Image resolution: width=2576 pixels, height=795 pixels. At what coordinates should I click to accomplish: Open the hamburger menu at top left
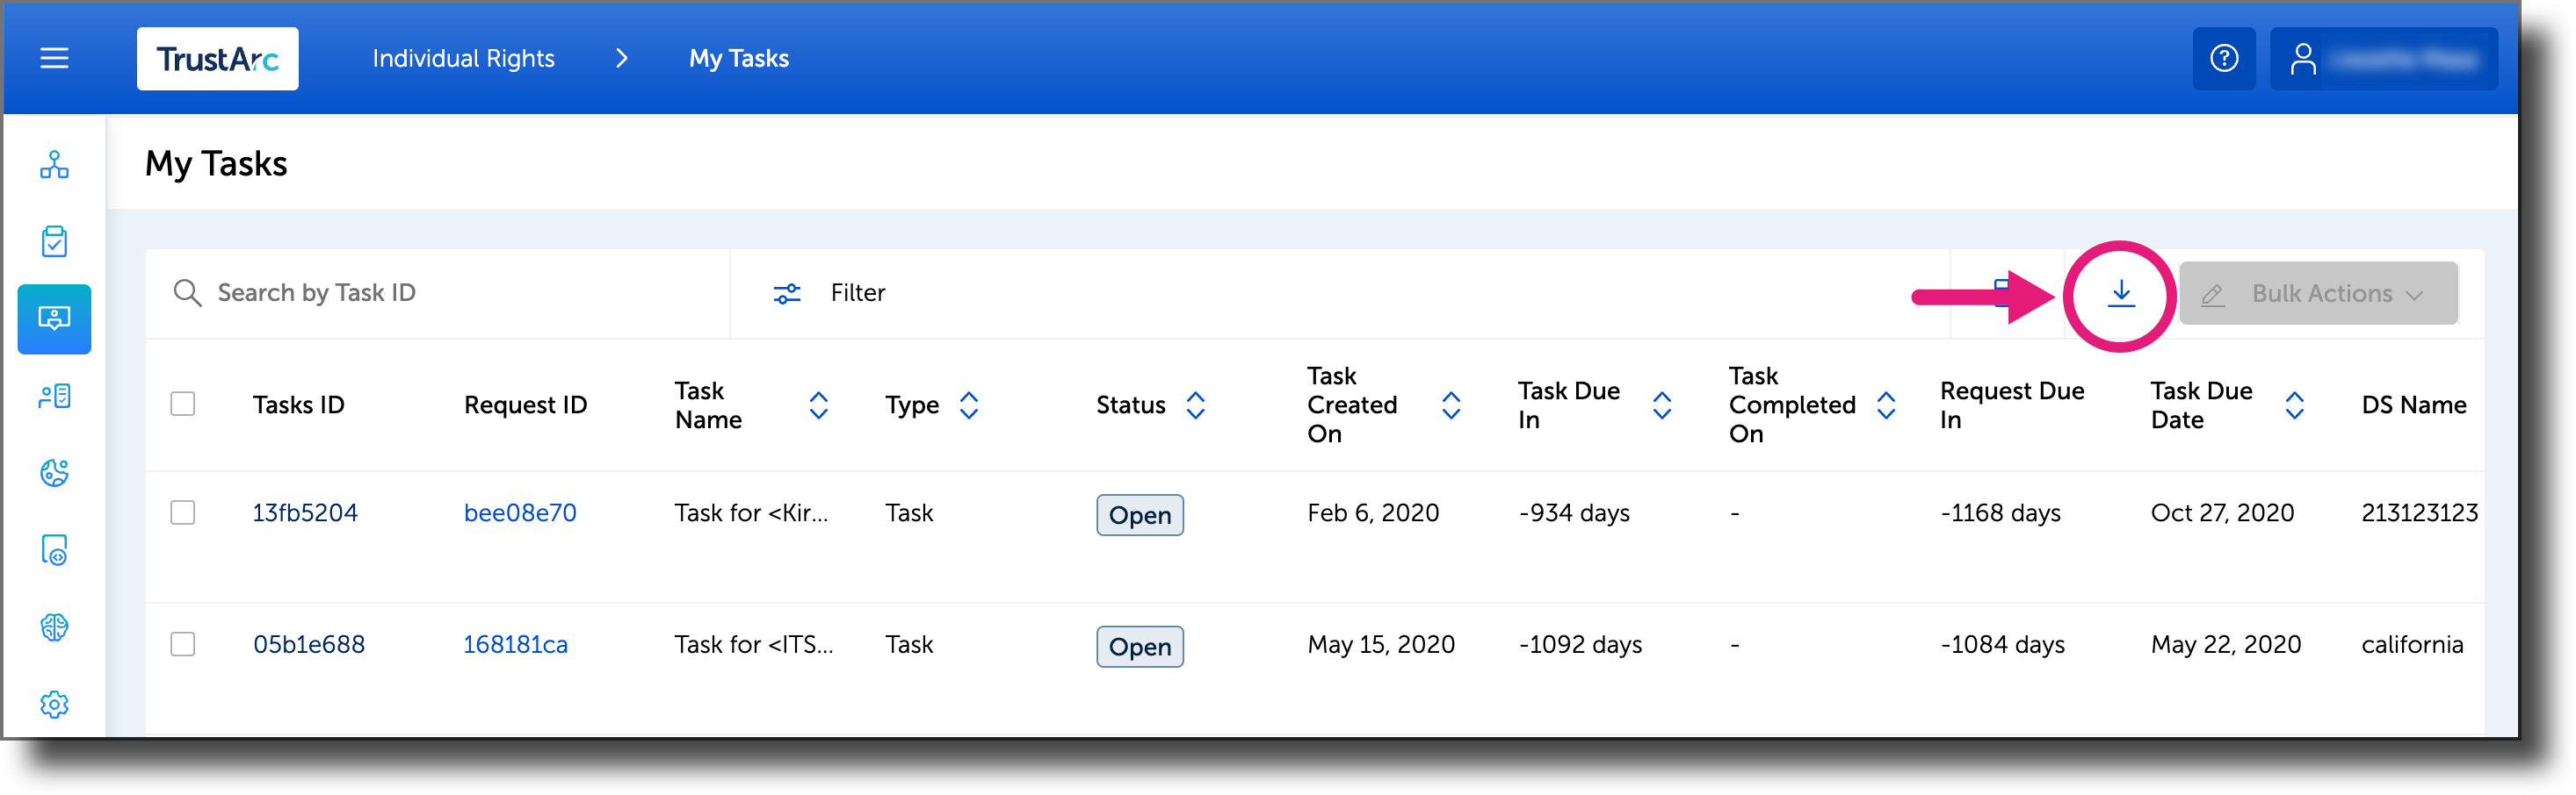pyautogui.click(x=54, y=58)
